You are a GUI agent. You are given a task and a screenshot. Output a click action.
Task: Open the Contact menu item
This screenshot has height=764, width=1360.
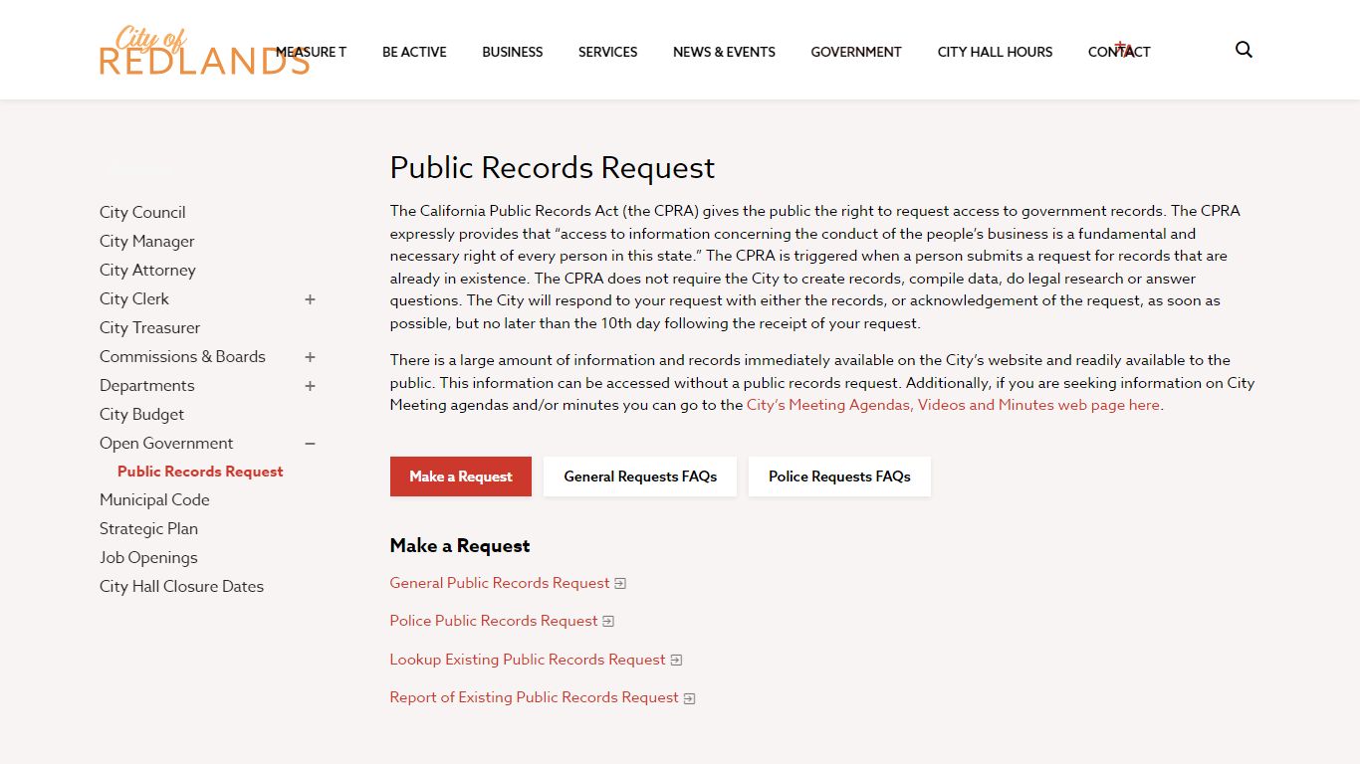(1119, 52)
